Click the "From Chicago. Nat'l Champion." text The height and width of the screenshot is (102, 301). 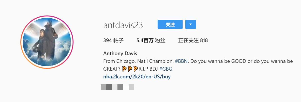point(138,61)
